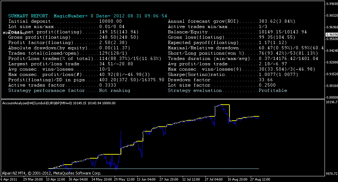Click the 10196.7 subwindow scale value
The image size is (338, 182).
tap(332, 102)
